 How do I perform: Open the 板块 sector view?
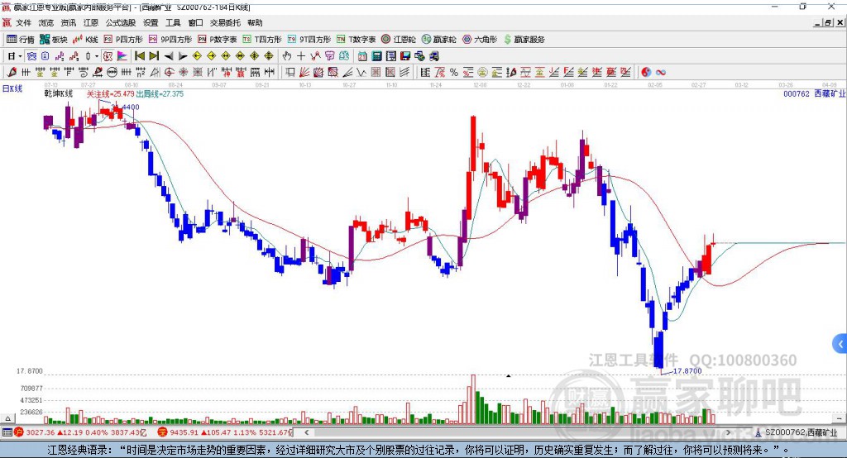point(54,40)
